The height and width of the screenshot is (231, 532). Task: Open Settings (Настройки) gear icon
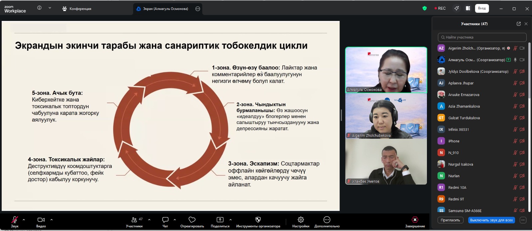(x=301, y=220)
